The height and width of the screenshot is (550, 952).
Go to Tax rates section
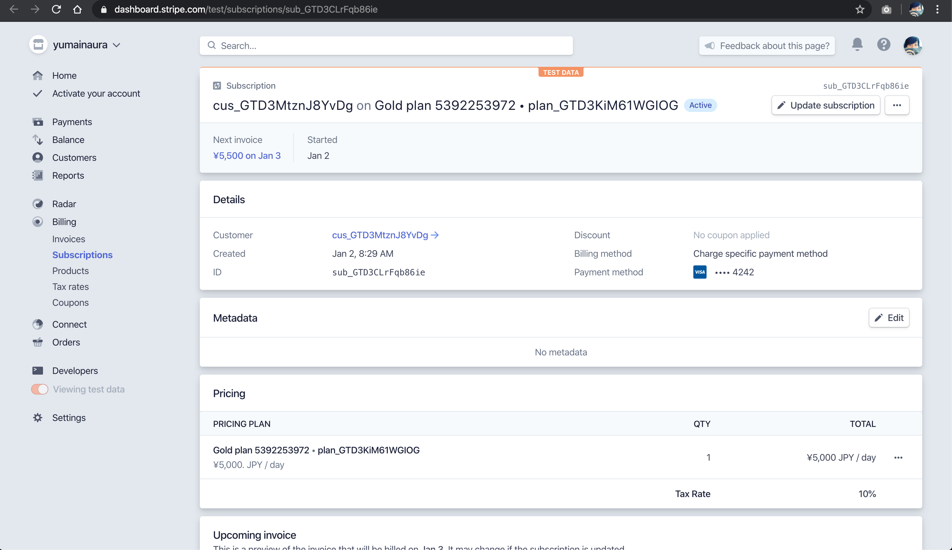click(x=70, y=287)
